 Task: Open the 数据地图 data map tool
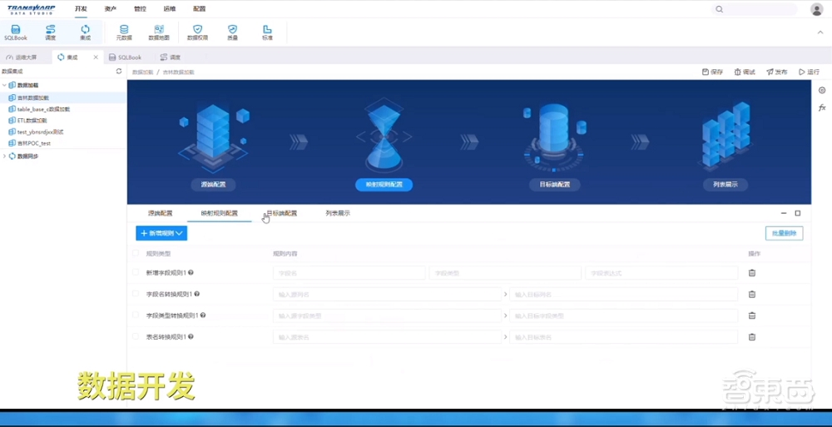tap(159, 32)
